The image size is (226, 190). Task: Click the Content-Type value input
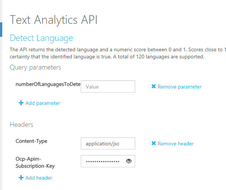tap(108, 144)
